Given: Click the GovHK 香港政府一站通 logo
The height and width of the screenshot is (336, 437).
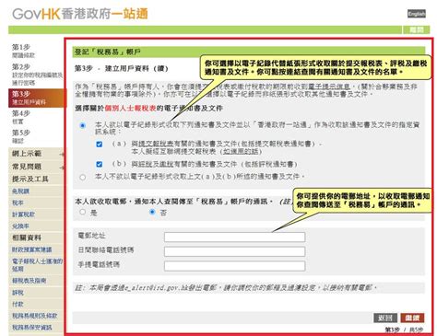Looking at the screenshot, I should [80, 14].
